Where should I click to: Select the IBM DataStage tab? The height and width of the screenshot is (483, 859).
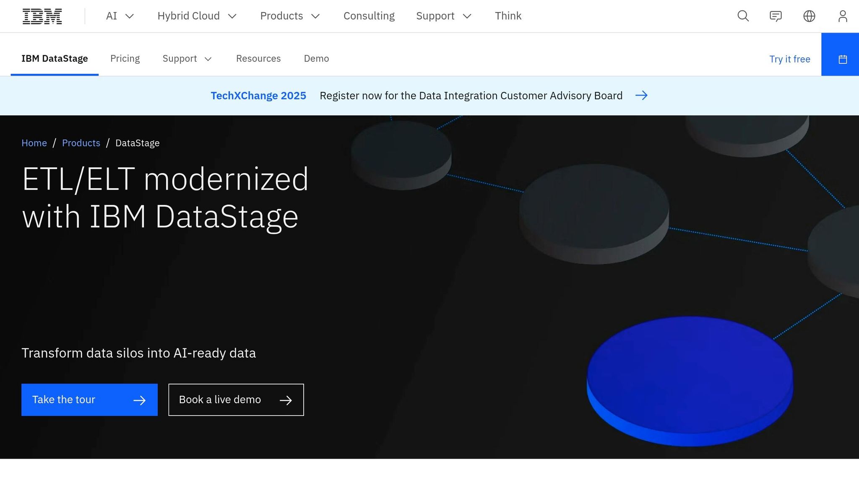point(55,59)
